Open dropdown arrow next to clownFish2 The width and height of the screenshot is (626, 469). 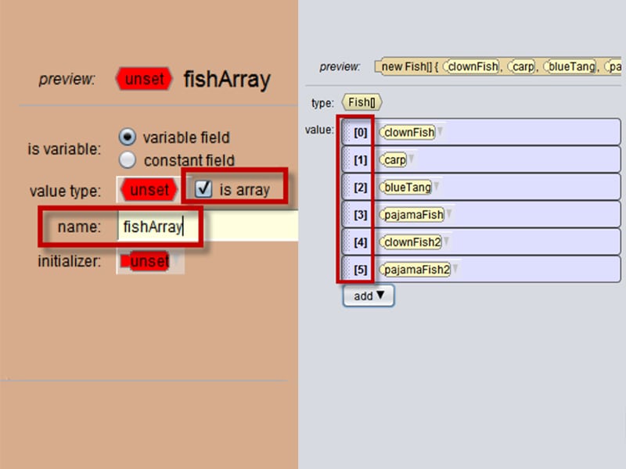(x=446, y=241)
